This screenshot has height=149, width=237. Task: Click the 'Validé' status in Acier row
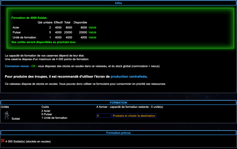pos(92,28)
